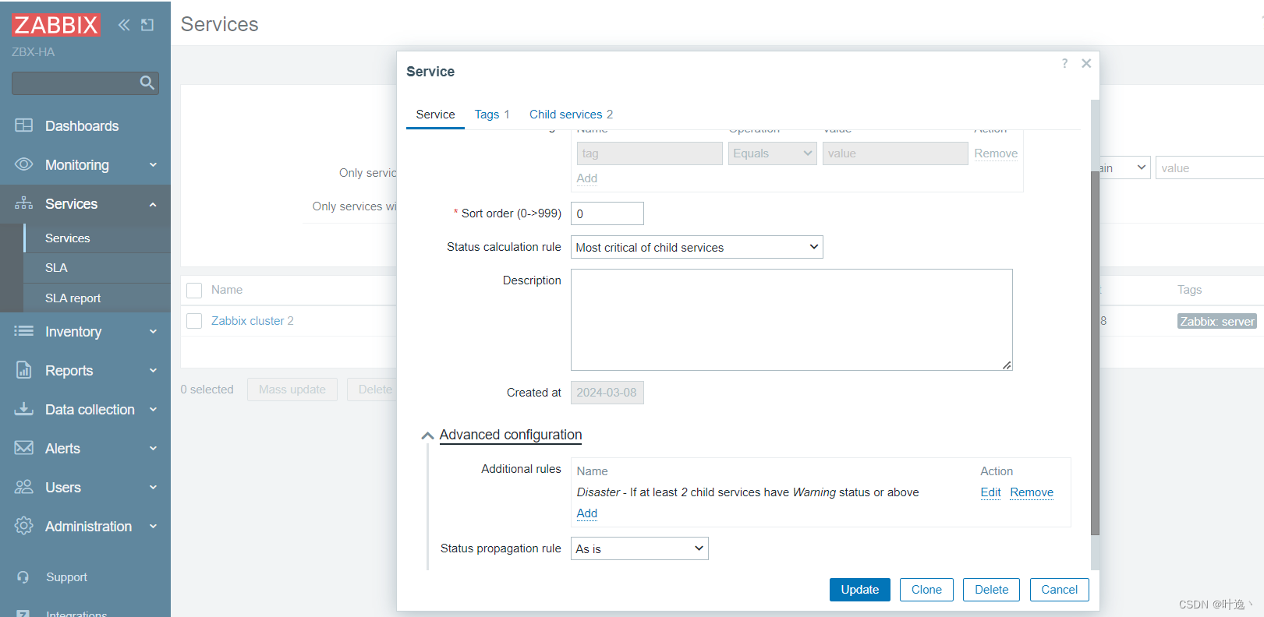Image resolution: width=1264 pixels, height=617 pixels.
Task: Add a new additional rule
Action: point(587,513)
